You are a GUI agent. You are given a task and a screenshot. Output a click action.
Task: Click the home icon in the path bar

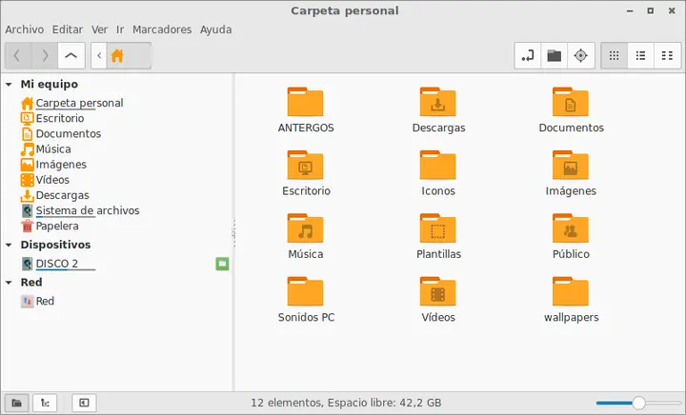[x=117, y=55]
